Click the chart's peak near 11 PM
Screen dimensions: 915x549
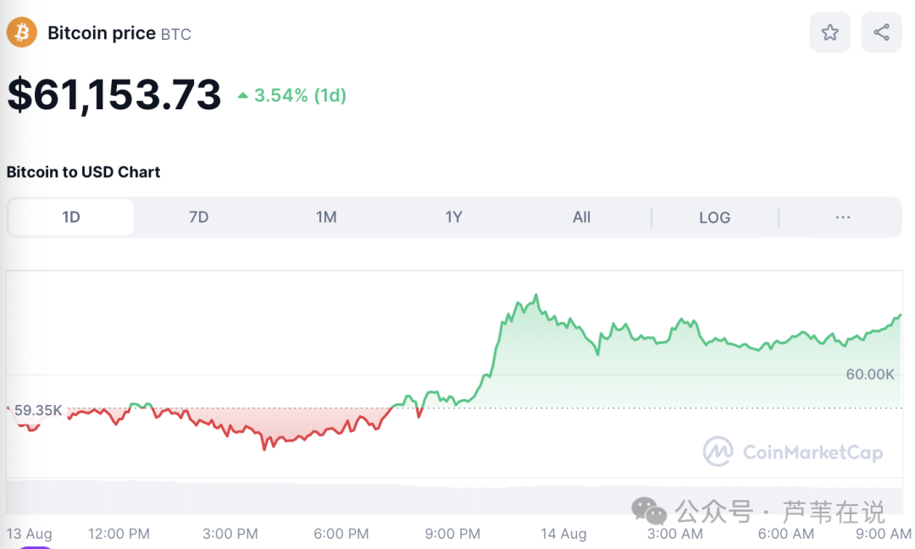click(x=535, y=296)
